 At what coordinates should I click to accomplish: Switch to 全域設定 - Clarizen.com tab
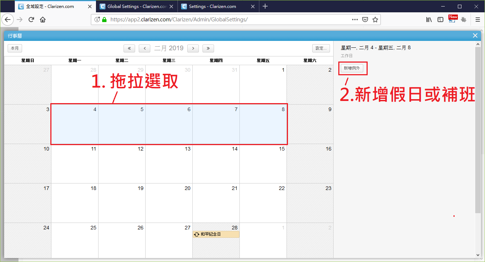[x=56, y=6]
